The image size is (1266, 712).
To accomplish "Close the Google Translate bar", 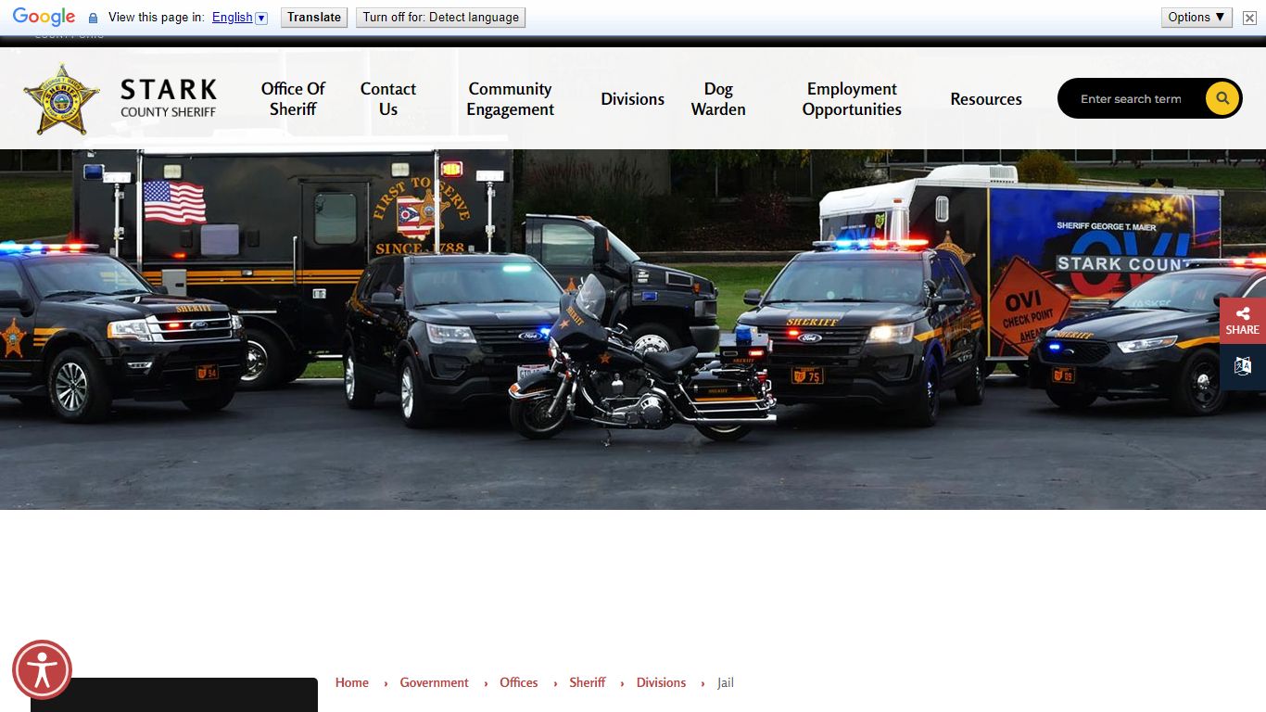I will (1249, 18).
